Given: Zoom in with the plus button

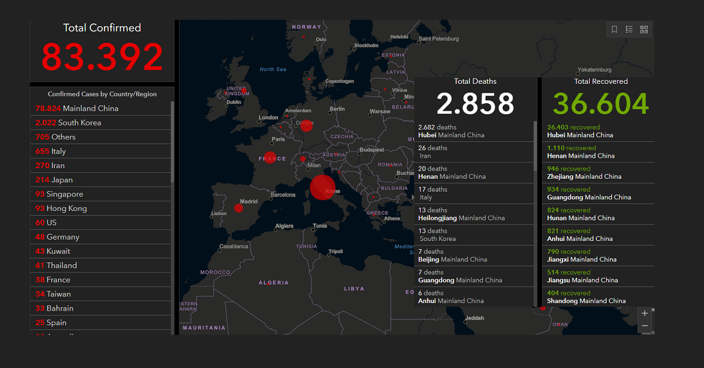Looking at the screenshot, I should [645, 313].
